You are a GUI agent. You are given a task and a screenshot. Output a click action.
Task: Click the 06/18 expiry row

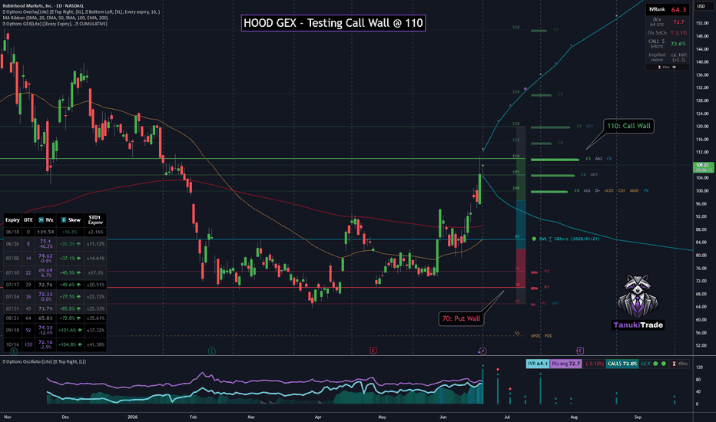(x=55, y=232)
